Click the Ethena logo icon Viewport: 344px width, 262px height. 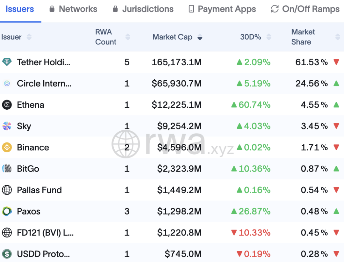point(7,105)
